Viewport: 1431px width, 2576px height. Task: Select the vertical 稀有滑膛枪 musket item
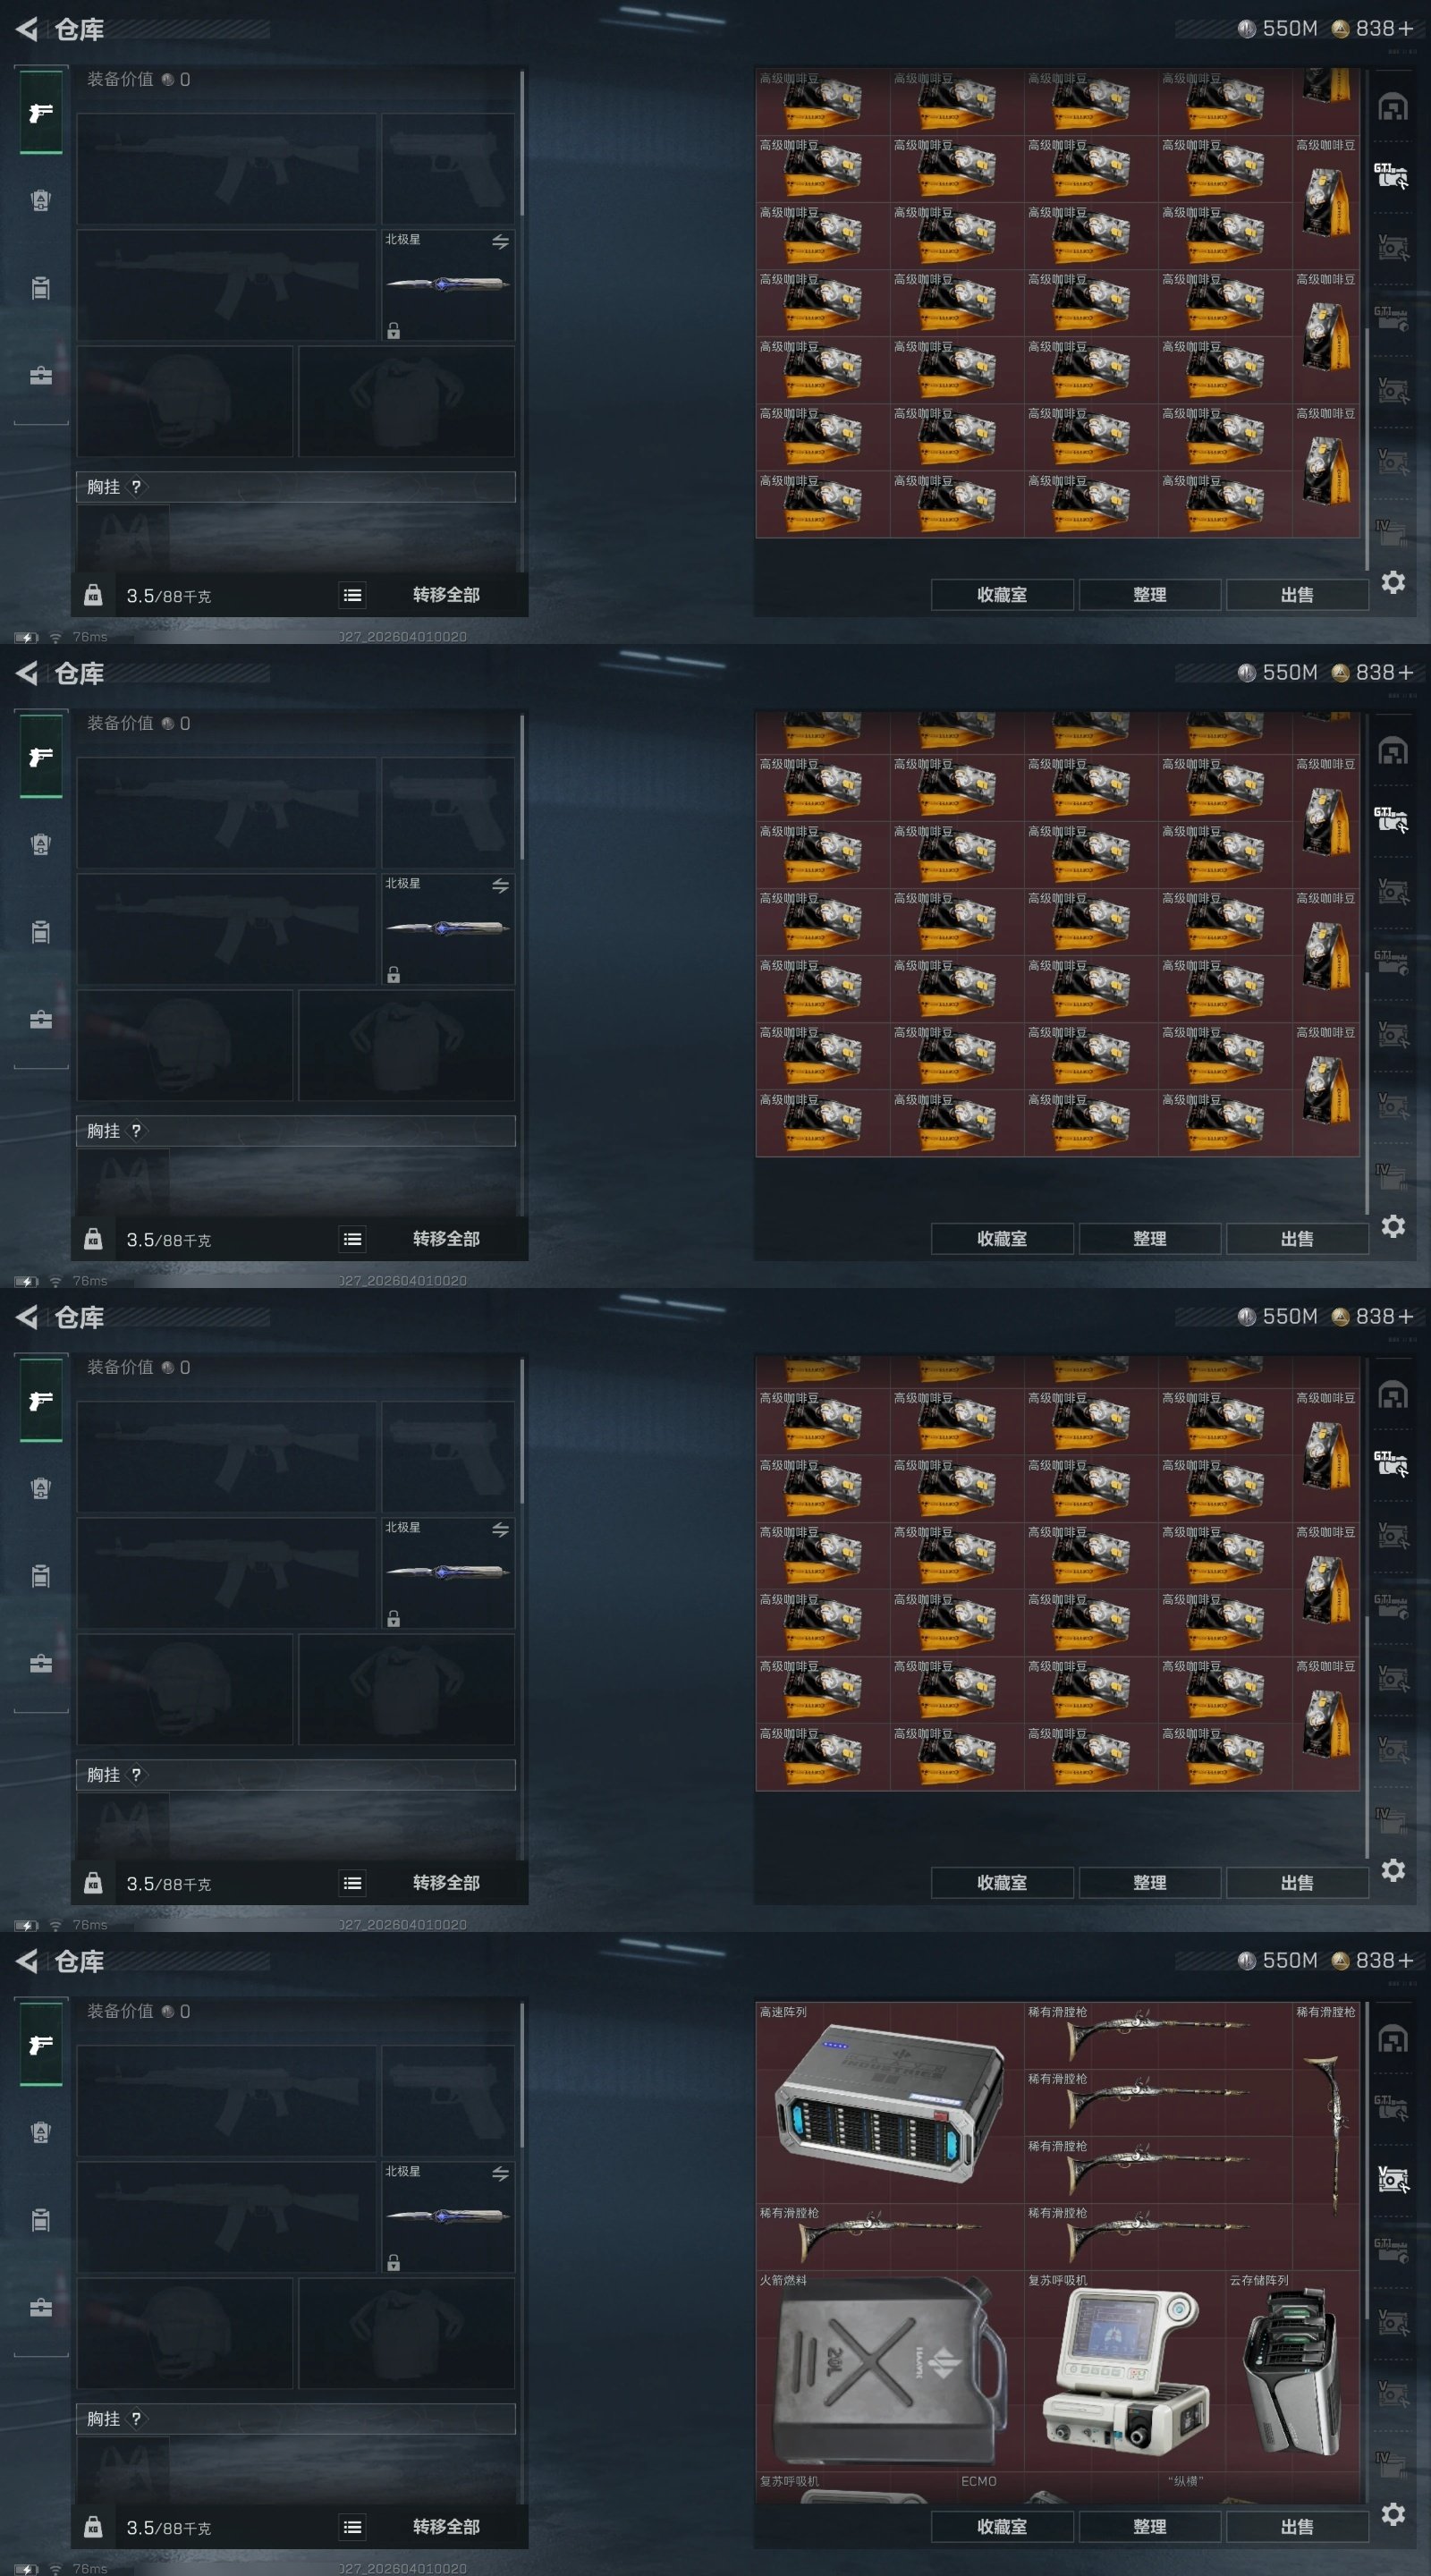click(x=1326, y=2101)
